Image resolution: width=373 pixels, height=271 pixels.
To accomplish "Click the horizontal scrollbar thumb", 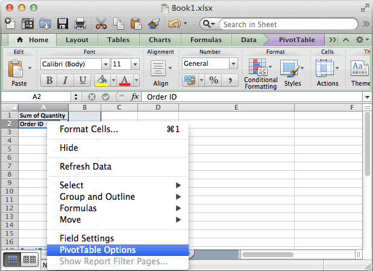I will (268, 255).
